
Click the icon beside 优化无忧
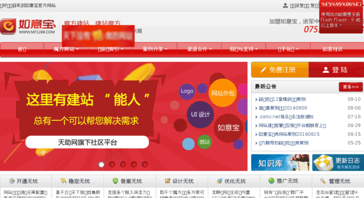(x=219, y=181)
